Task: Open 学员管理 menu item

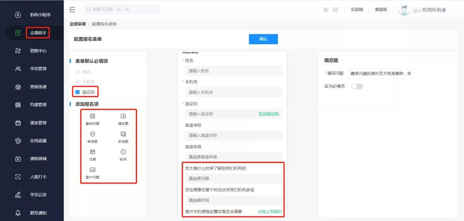Action: pyautogui.click(x=38, y=69)
